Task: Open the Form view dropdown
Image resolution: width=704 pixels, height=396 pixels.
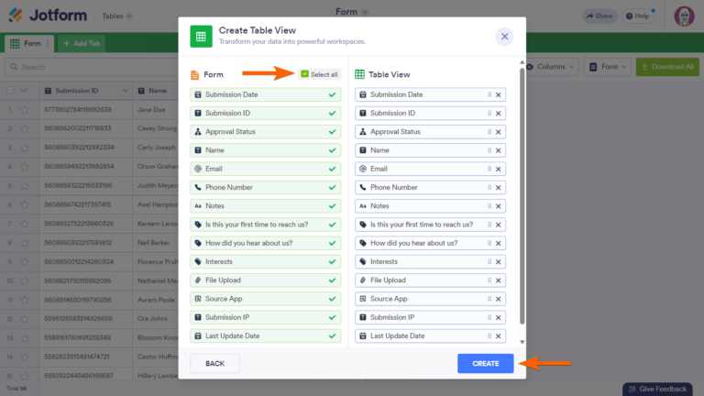Action: (x=608, y=67)
